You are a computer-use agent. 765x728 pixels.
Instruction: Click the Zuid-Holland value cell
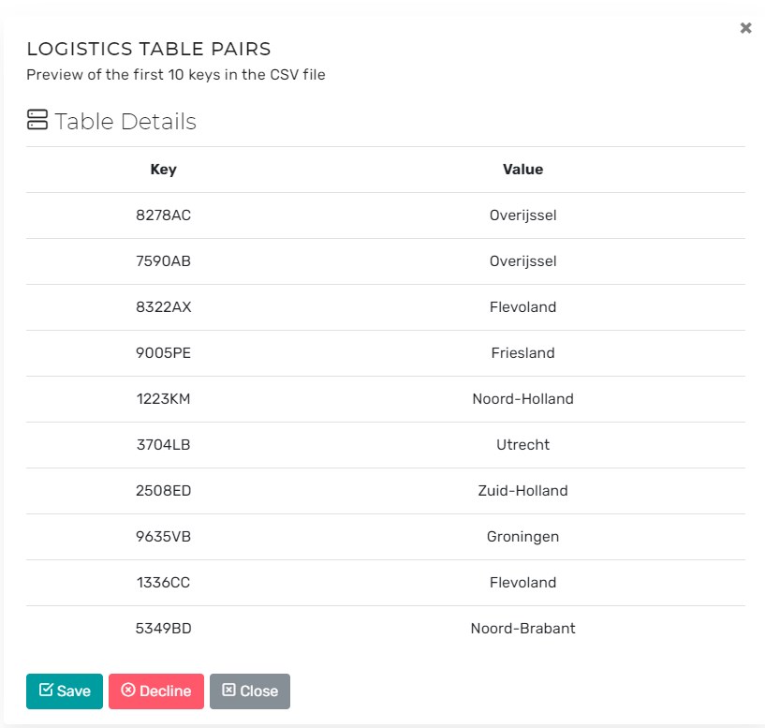[522, 491]
